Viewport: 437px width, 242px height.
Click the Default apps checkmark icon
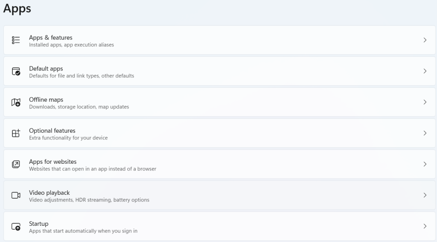[x=16, y=71]
